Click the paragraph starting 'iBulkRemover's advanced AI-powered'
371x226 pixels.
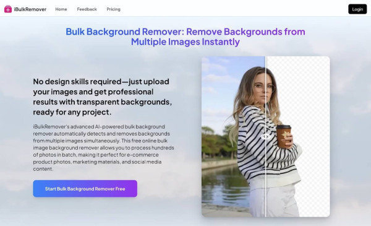pyautogui.click(x=103, y=147)
